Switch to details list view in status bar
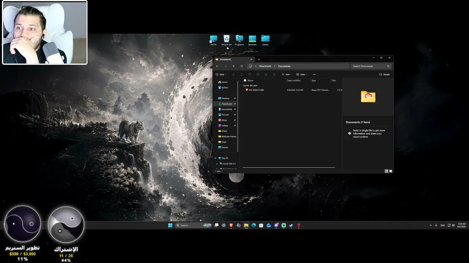The height and width of the screenshot is (263, 469). point(387,171)
